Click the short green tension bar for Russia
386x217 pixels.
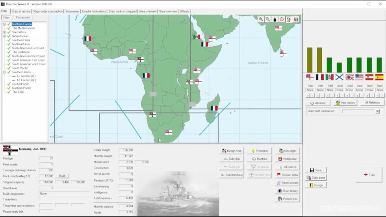click(x=339, y=68)
